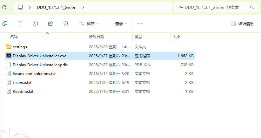Open the three-dots more options menu
The width and height of the screenshot is (261, 138).
(x=140, y=24)
